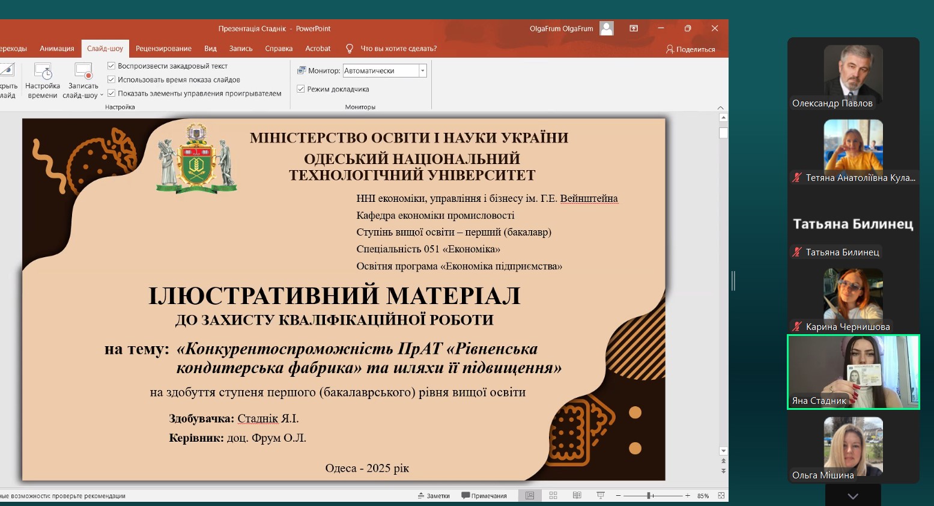Viewport: 934px width, 506px height.
Task: Collapse the ribbon with the chevron
Action: (721, 108)
